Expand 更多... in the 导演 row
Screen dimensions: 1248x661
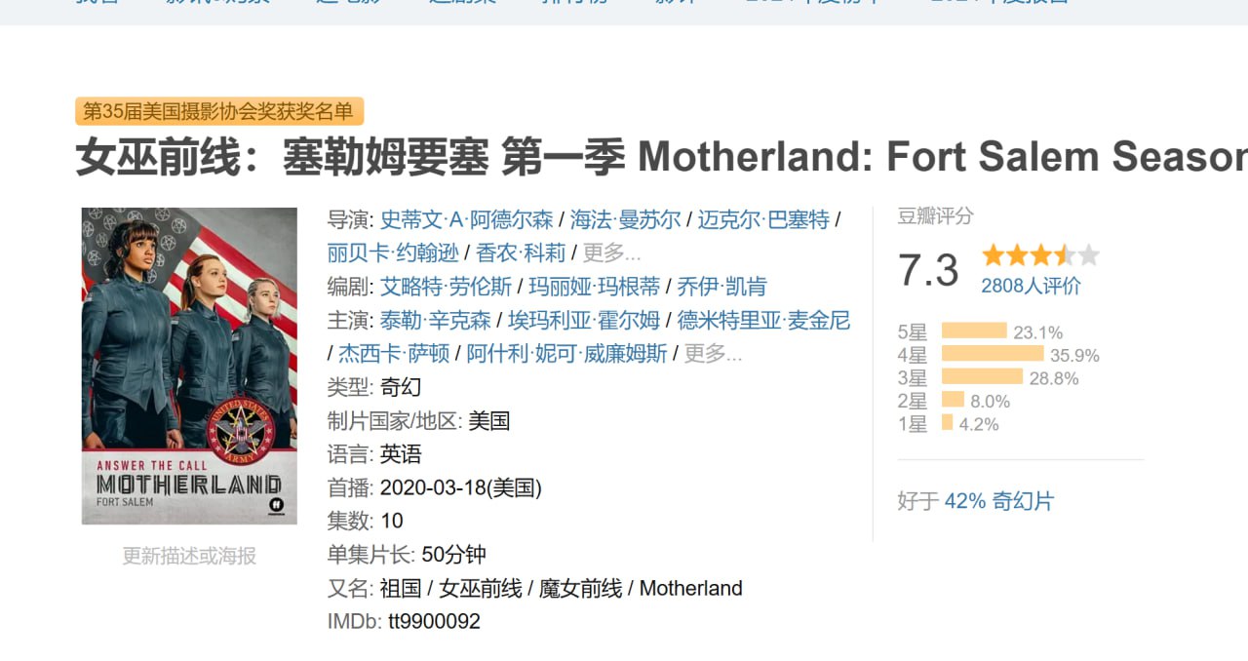click(x=612, y=253)
